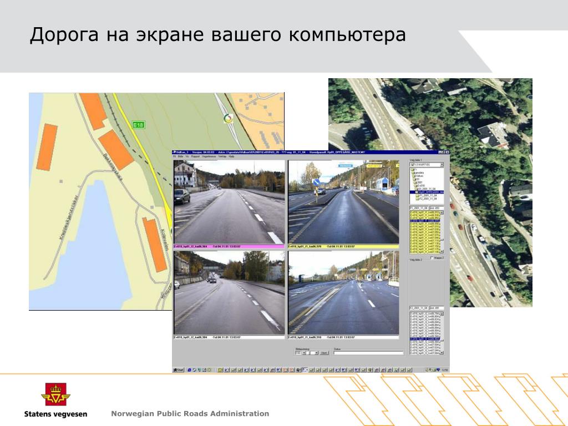Viewport: 568px width, 426px height.
Task: Click the circular roundabout marker on the map
Action: 228,118
